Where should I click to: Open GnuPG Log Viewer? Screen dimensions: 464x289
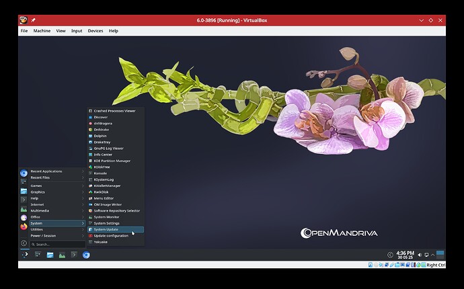tap(116, 149)
